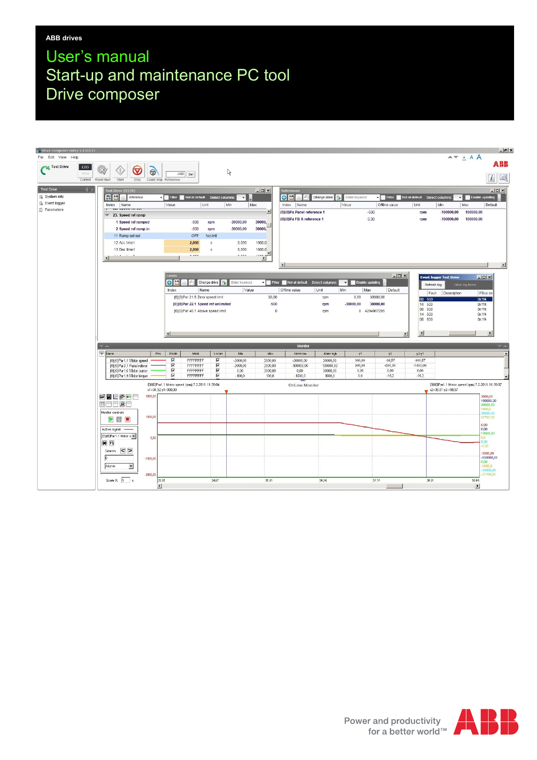Click search previous arrow button in Monitor
The image size is (537, 760).
(123, 451)
